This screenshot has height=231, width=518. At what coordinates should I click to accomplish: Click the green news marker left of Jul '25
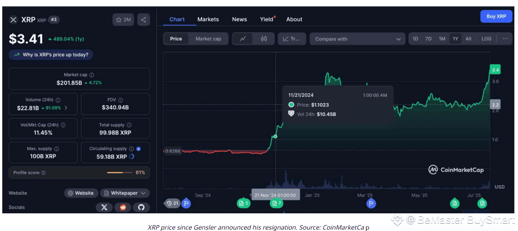coord(454,203)
